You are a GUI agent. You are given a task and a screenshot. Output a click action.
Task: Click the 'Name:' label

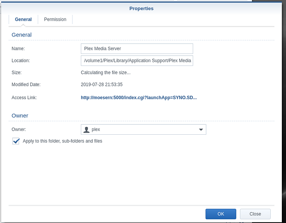[x=18, y=48]
